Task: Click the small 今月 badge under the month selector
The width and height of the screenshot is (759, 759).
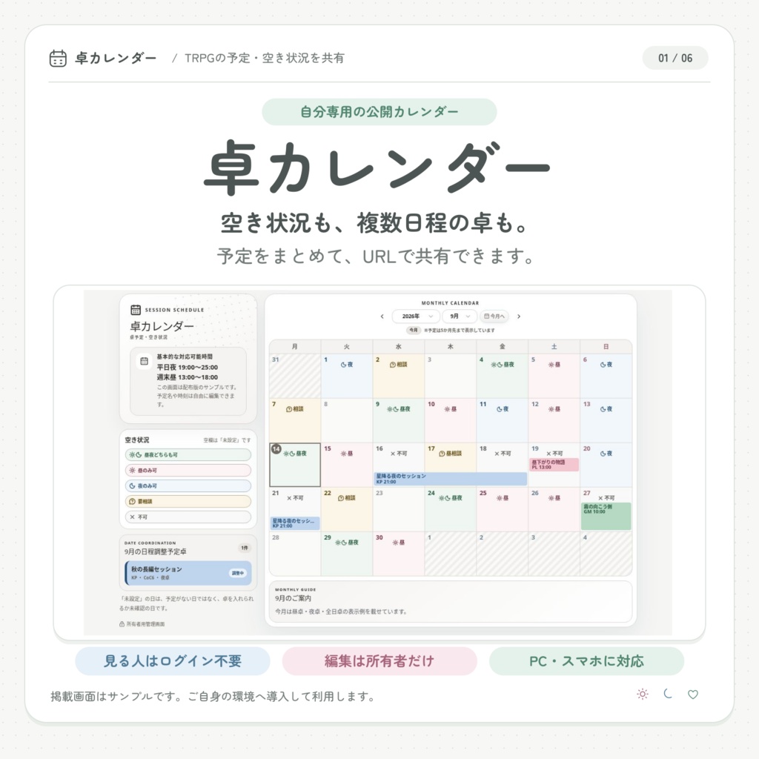Action: tap(413, 330)
